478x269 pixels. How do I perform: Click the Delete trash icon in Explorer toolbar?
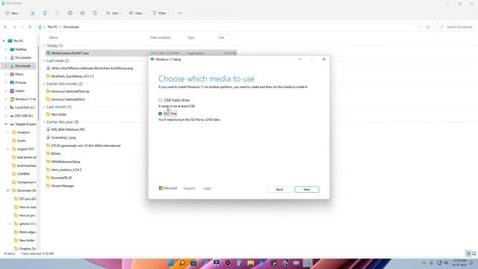(x=95, y=13)
